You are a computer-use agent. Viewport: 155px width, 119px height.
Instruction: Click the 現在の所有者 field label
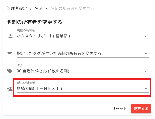tap(24, 30)
